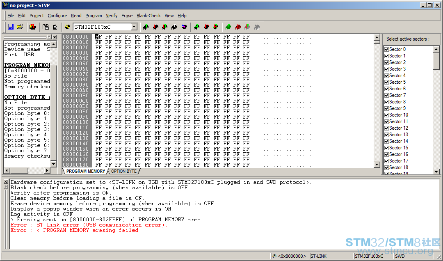Click 'SWD' in the status bar
This screenshot has height=261, width=443.
tap(400, 256)
